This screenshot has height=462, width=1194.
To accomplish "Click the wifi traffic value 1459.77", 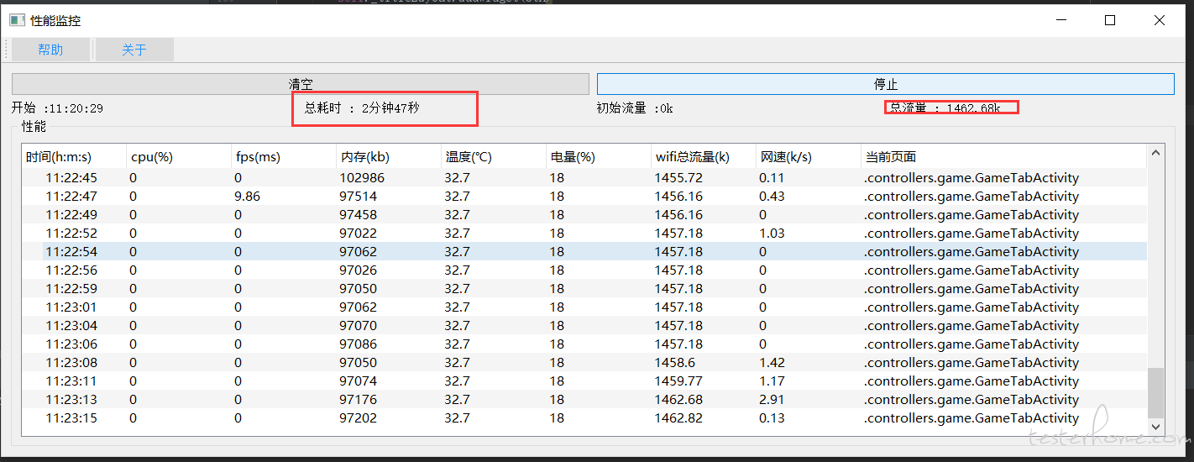I will click(x=678, y=381).
